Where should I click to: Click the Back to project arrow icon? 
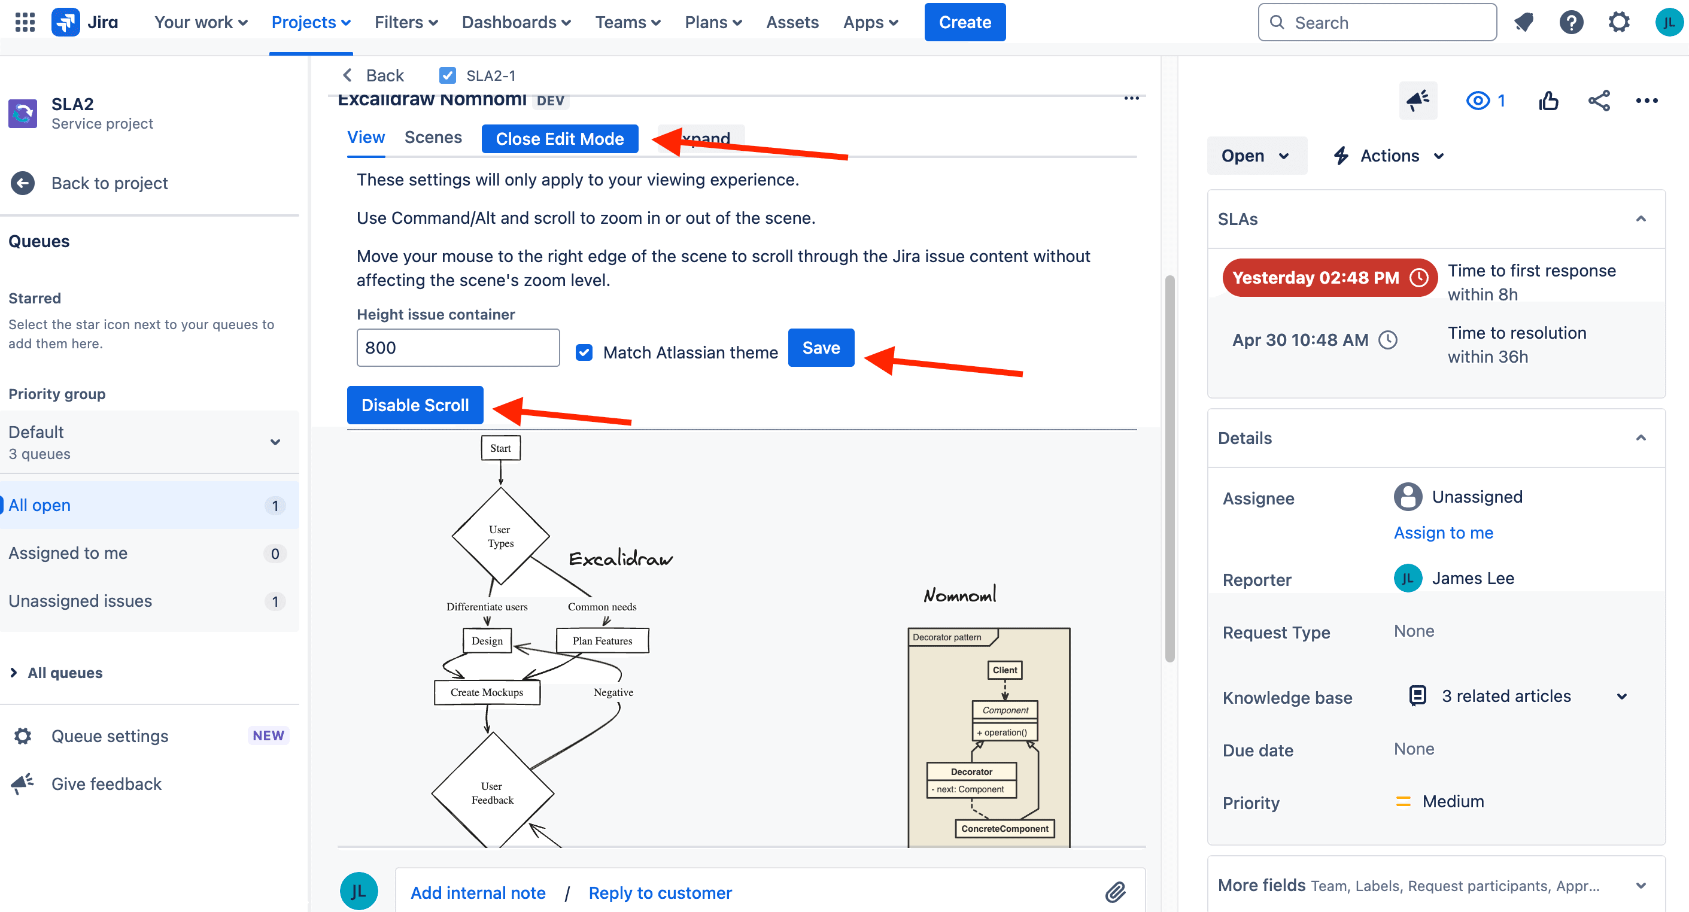click(x=23, y=183)
